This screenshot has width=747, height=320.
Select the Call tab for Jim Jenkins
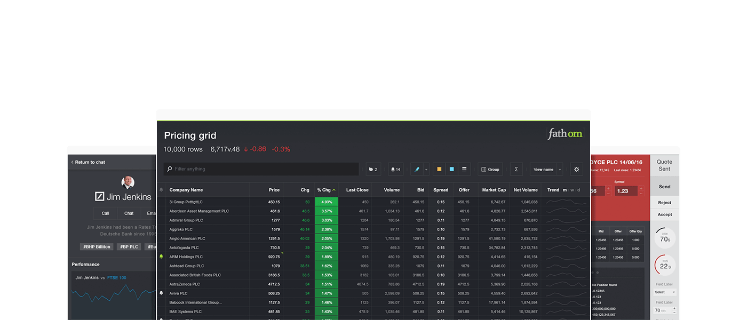[106, 213]
